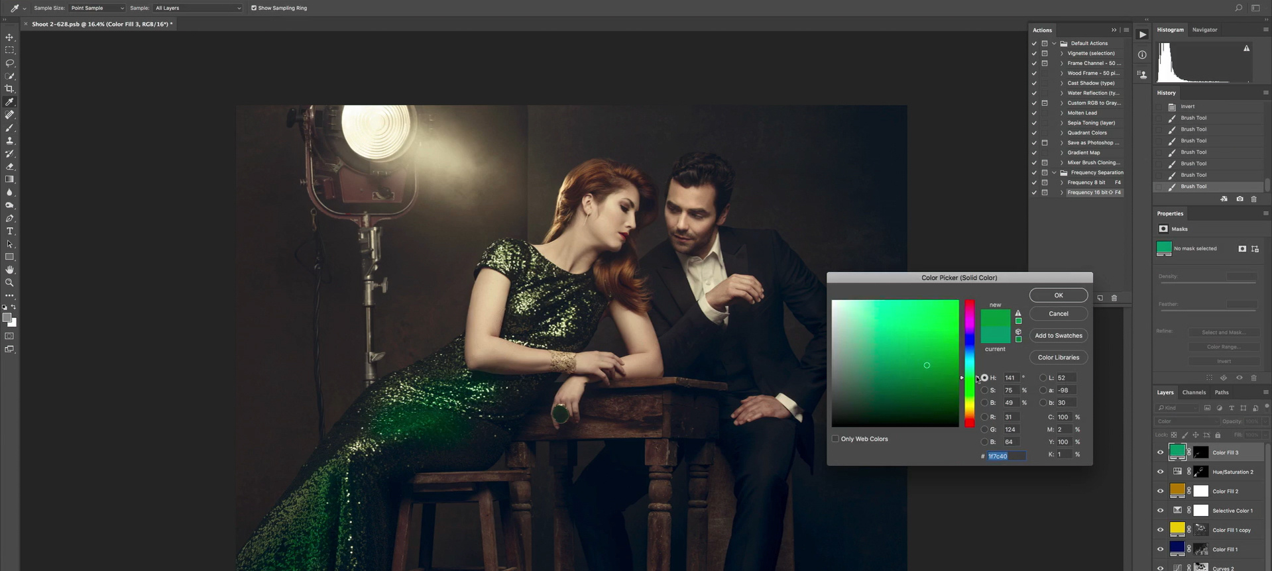Open the Edit Toolbar three-dots icon

pos(9,295)
